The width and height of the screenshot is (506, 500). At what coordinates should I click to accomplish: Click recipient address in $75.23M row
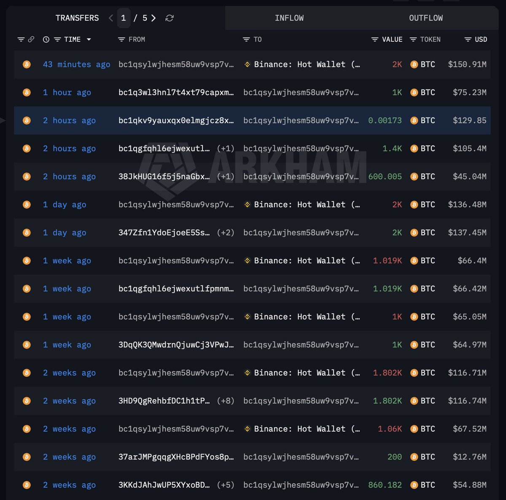tap(301, 92)
